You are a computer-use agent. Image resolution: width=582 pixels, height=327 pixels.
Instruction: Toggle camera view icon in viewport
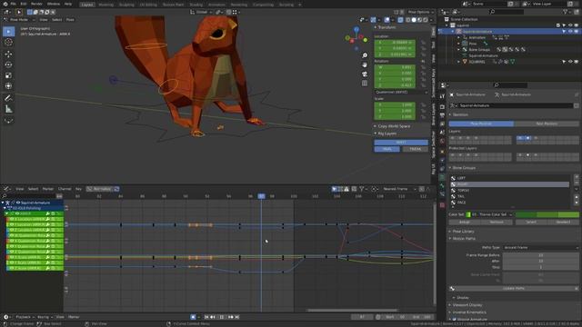pos(365,74)
